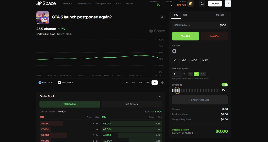Select 10% max slippage option
This screenshot has height=142, width=268.
tap(203, 74)
